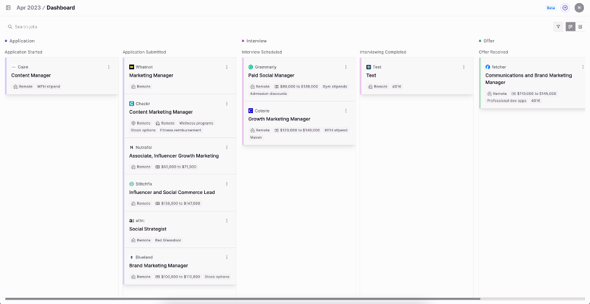The width and height of the screenshot is (590, 304).
Task: Open options menu for Caire card
Action: (108, 67)
